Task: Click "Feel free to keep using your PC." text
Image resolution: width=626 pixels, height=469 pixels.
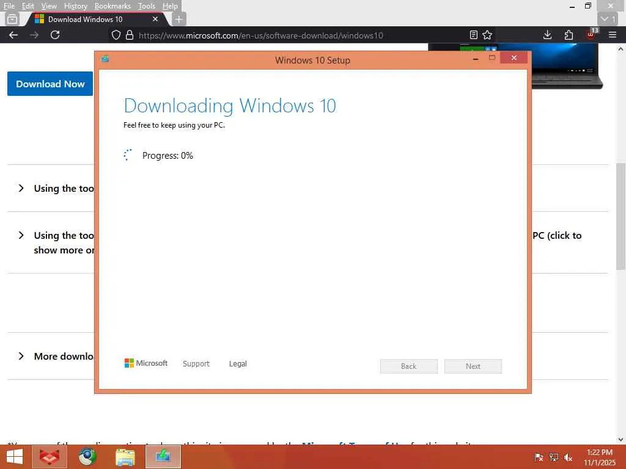Action: 174,125
